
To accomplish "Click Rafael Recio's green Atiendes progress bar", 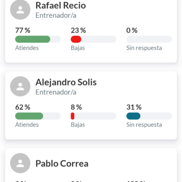I will [38, 39].
